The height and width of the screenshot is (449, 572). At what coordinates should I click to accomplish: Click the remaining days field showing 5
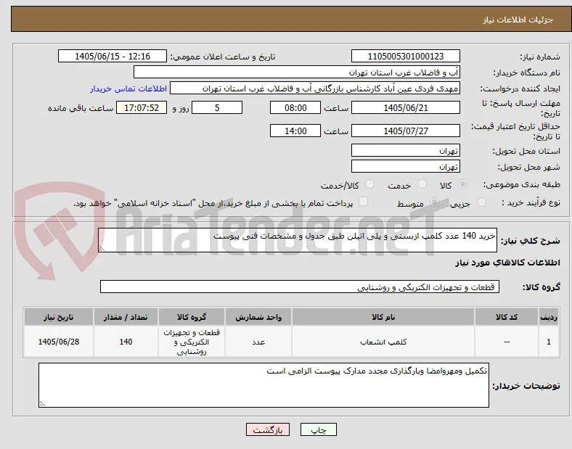217,107
